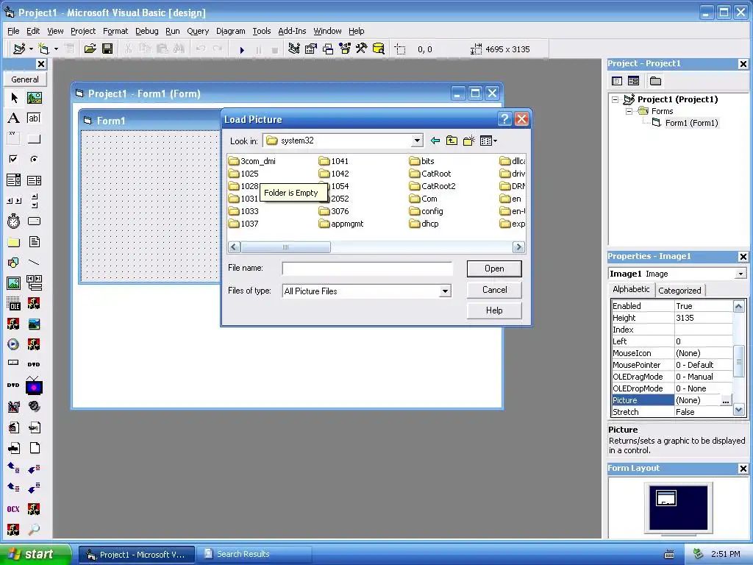Collapse the Forms tree node
This screenshot has height=565, width=753.
tap(629, 112)
